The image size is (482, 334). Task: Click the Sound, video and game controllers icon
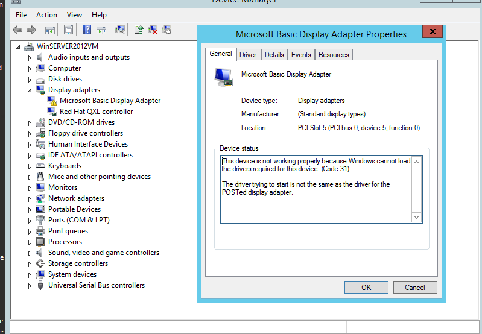(39, 253)
